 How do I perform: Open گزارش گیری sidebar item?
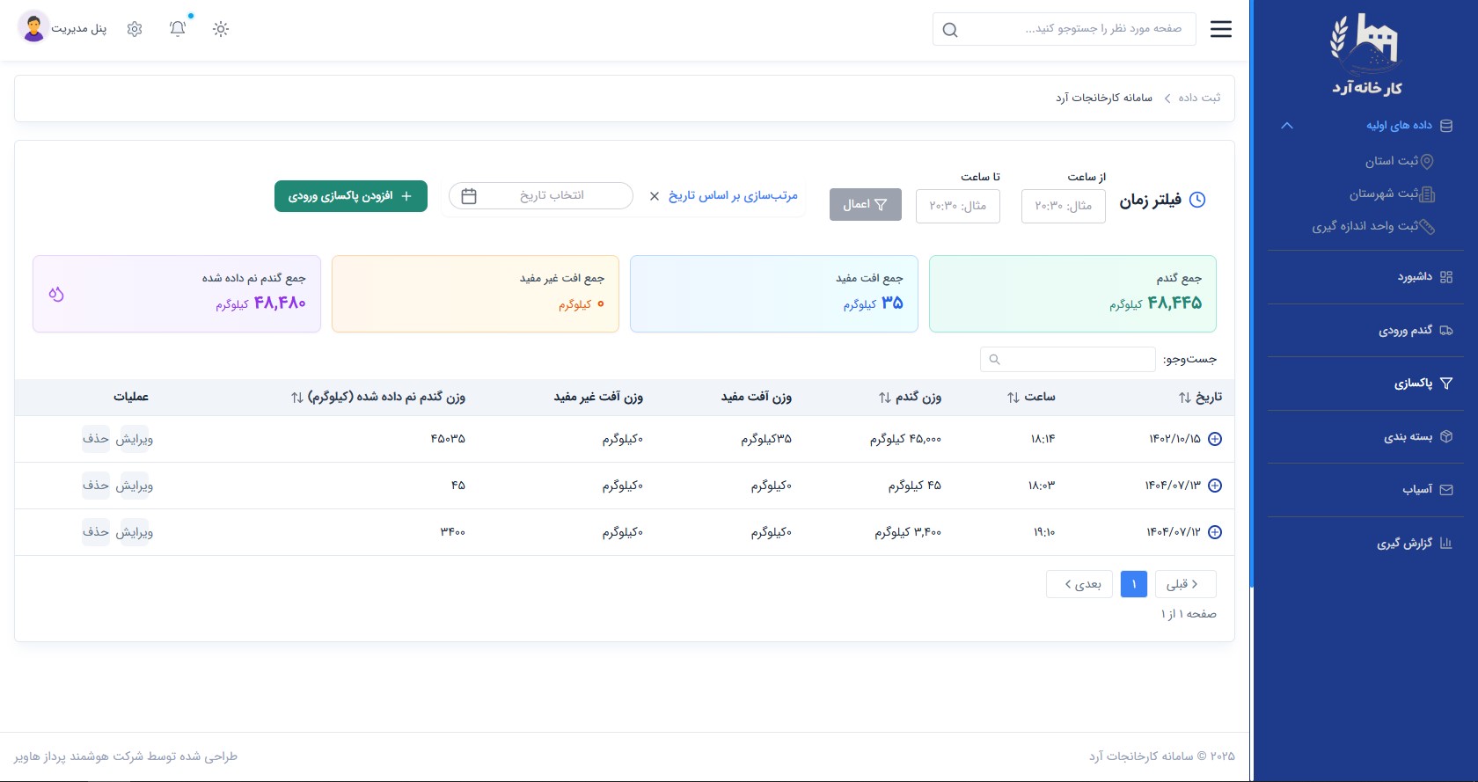click(1415, 544)
